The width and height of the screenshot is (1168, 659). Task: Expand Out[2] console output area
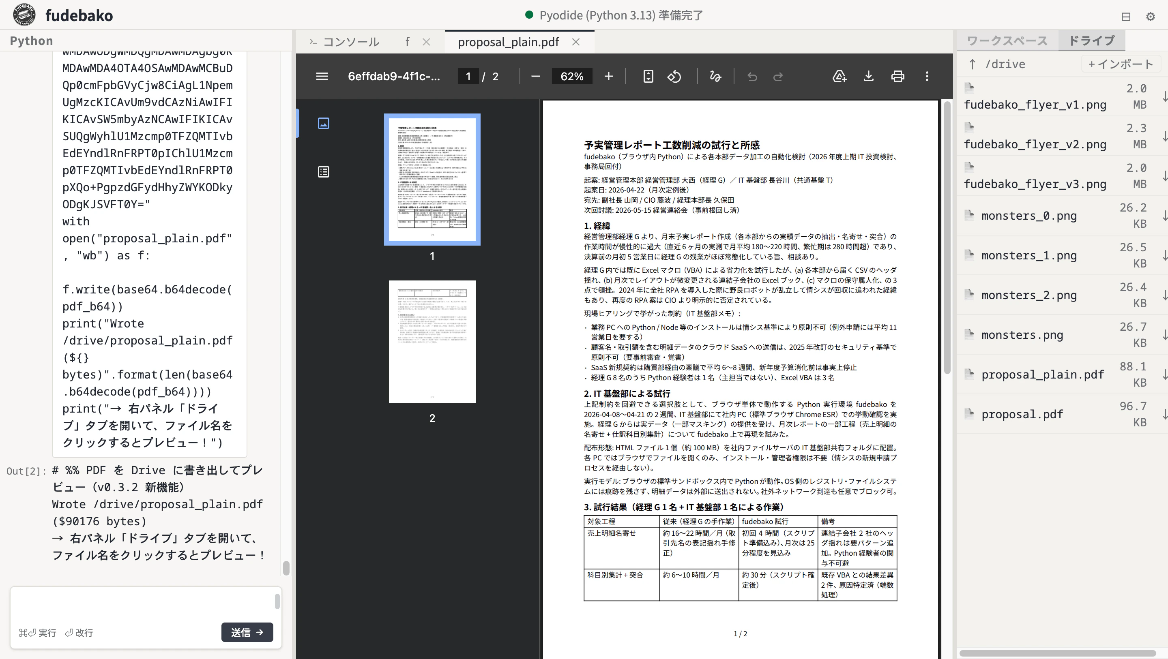click(x=26, y=471)
